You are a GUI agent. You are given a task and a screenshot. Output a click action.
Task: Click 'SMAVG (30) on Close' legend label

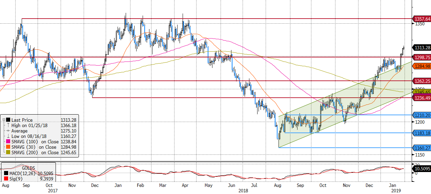[34, 147]
